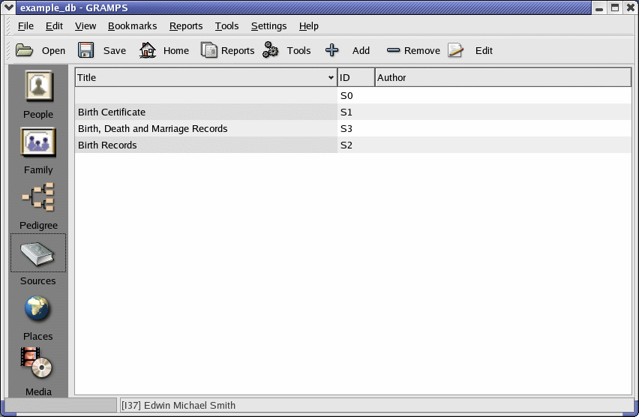This screenshot has width=639, height=417.
Task: Click the Open folder toolbar icon
Action: pos(25,50)
